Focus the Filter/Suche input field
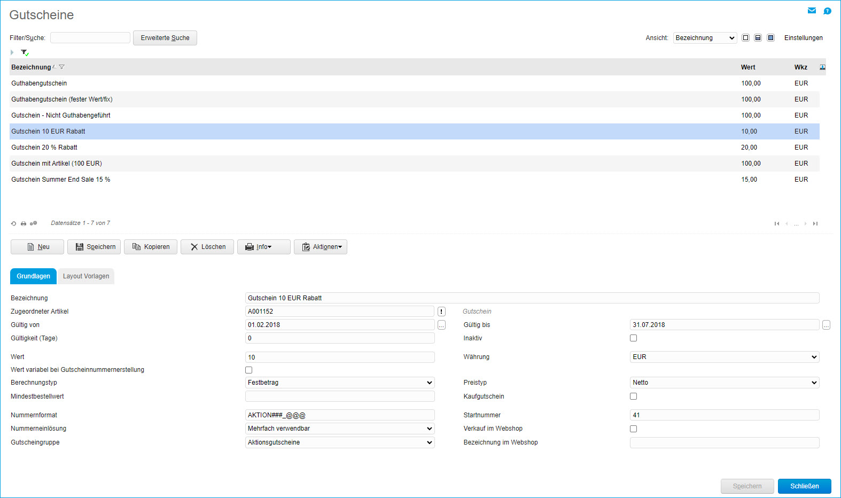This screenshot has width=841, height=498. pos(90,38)
